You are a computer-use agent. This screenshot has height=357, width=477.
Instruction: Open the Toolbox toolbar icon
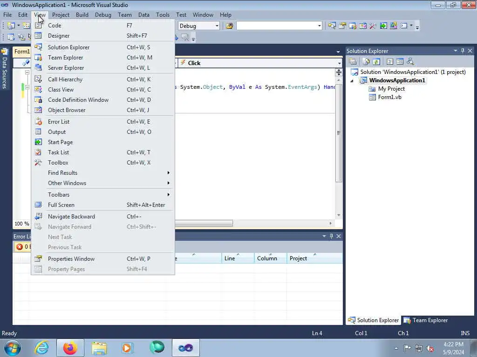(x=373, y=26)
